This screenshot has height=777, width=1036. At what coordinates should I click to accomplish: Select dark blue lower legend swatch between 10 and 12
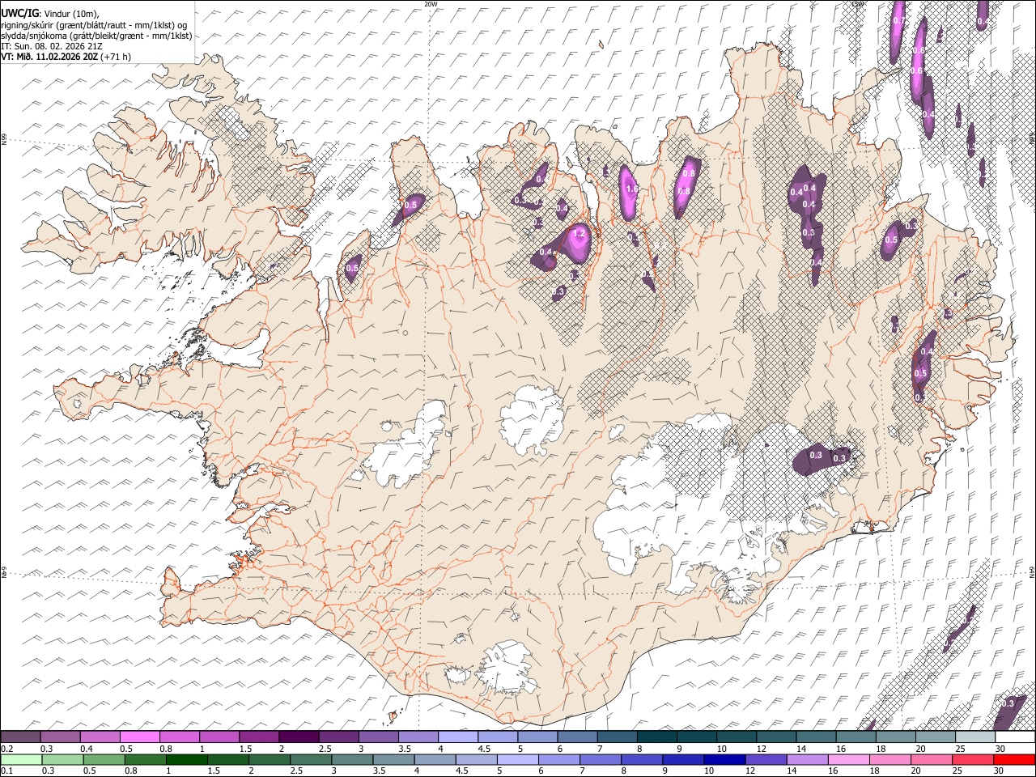coord(724,759)
